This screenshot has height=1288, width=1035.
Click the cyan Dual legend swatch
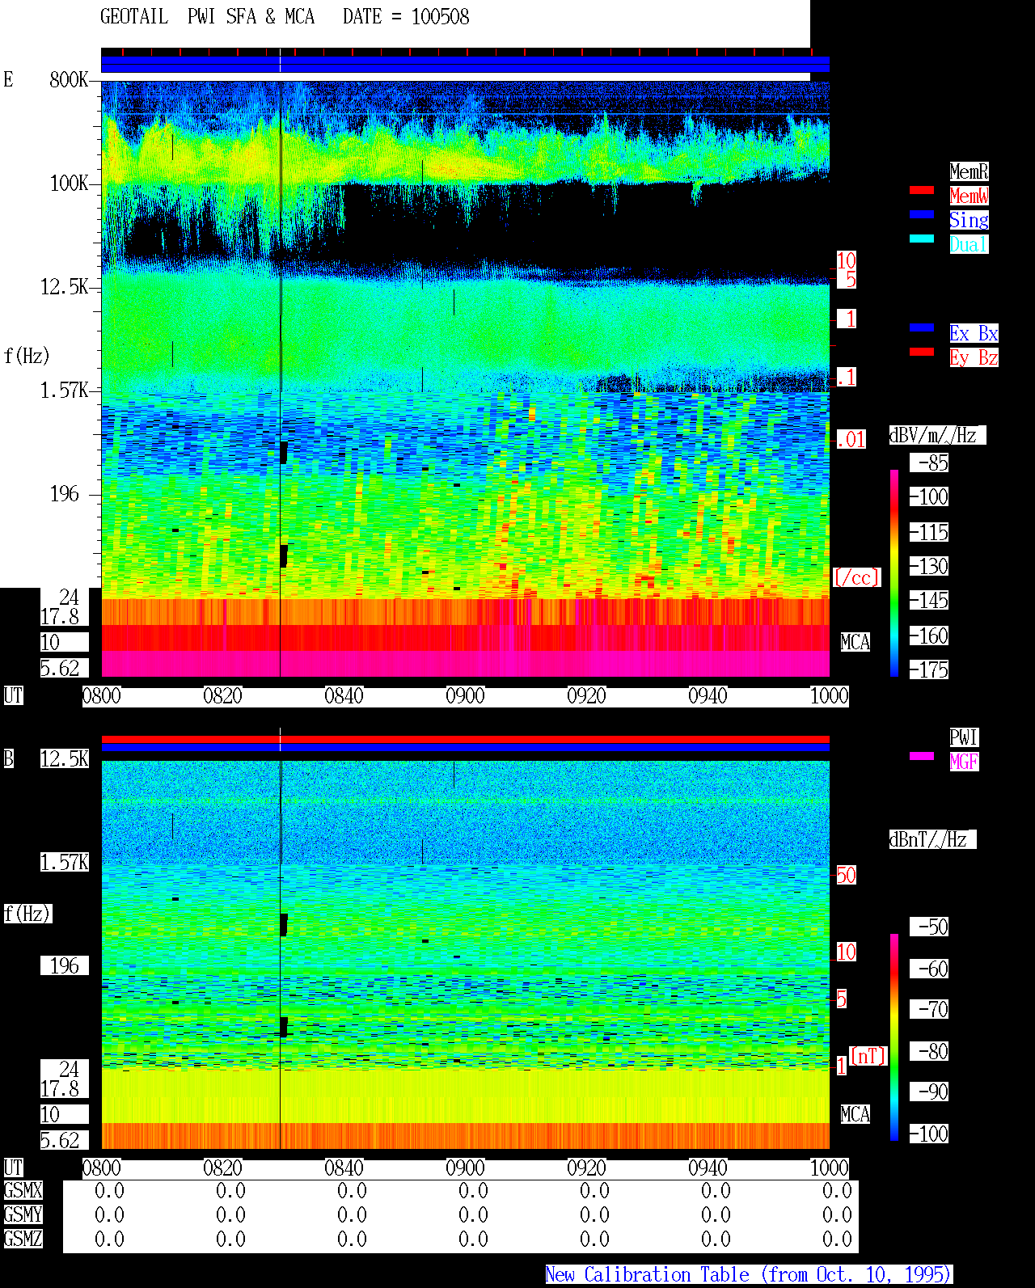click(922, 239)
